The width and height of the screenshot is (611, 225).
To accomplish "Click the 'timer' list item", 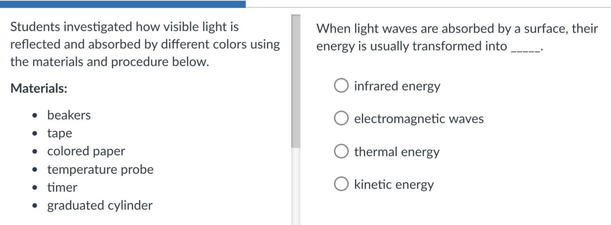I will pyautogui.click(x=62, y=187).
